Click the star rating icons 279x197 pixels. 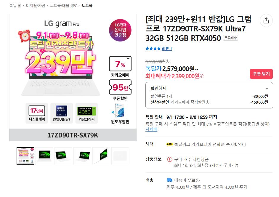pyautogui.click(x=153, y=48)
